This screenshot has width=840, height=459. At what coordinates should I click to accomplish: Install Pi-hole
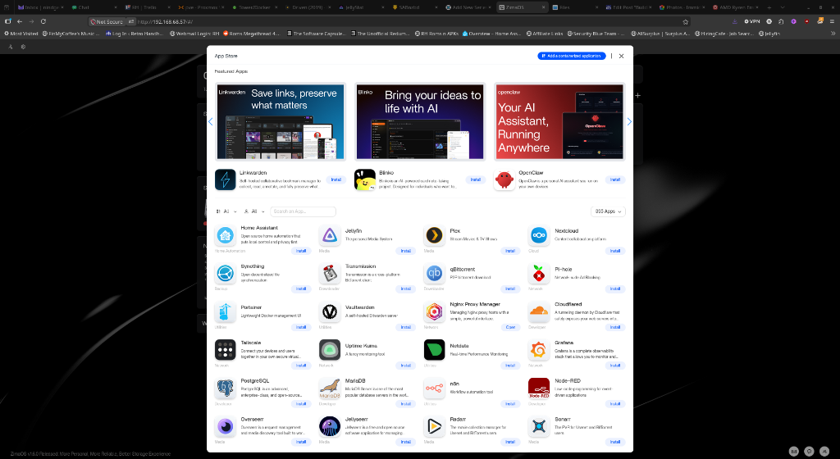615,289
